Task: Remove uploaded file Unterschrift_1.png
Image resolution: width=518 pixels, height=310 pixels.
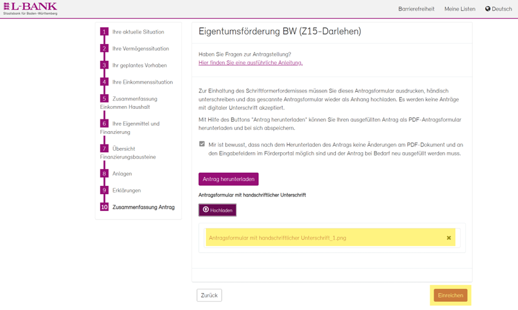Action: tap(448, 238)
